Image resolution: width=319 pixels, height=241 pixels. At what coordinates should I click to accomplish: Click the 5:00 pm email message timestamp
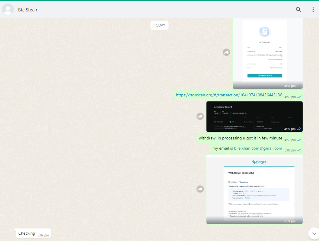coord(290,150)
